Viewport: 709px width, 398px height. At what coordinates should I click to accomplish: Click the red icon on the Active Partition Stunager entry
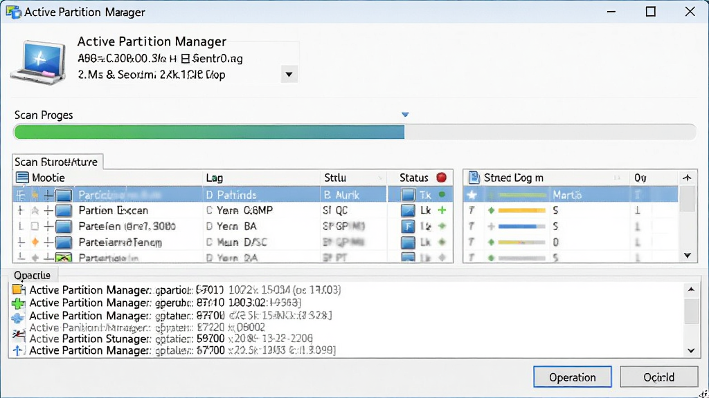(x=18, y=334)
